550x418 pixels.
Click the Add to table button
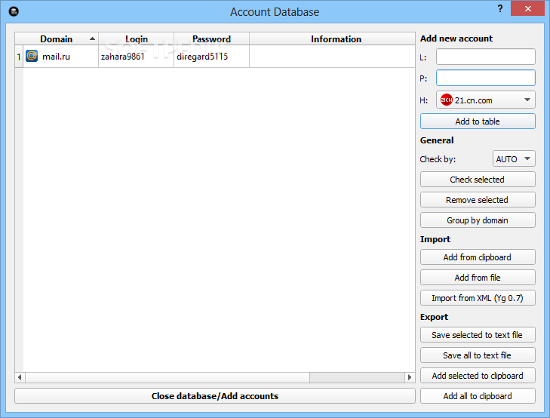click(478, 121)
